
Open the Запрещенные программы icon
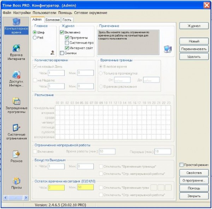[16, 101]
